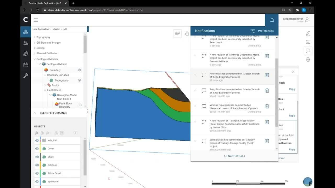Close the comments panel with X
This screenshot has height=188, width=335.
point(293,72)
